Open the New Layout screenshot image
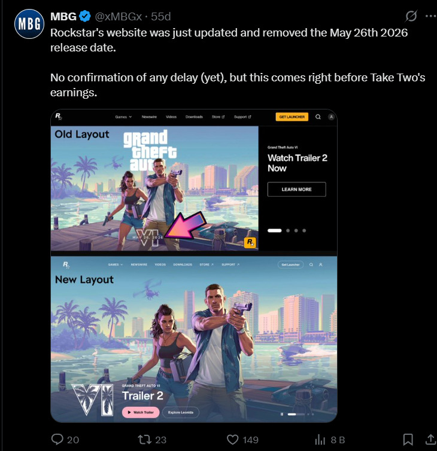The image size is (437, 451). [x=193, y=338]
